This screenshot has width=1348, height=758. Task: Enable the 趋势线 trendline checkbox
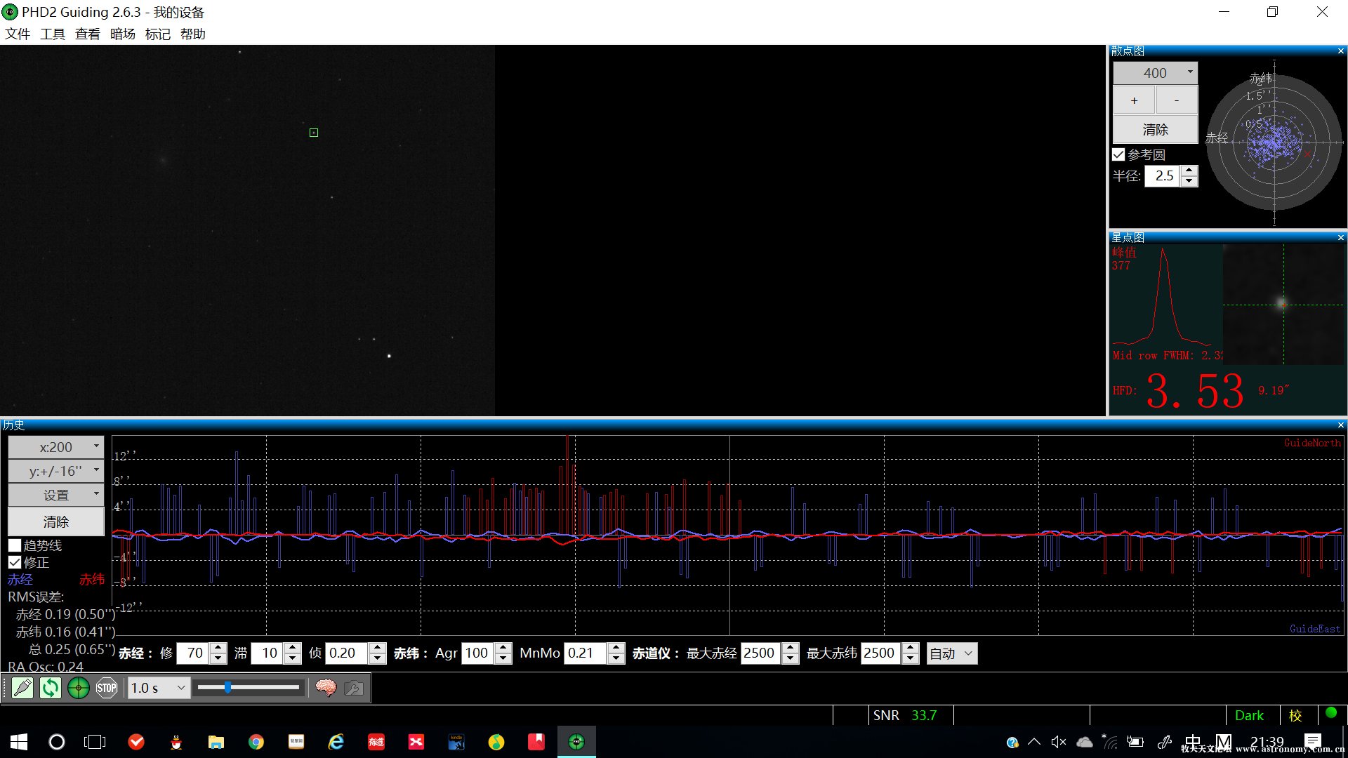tap(15, 545)
